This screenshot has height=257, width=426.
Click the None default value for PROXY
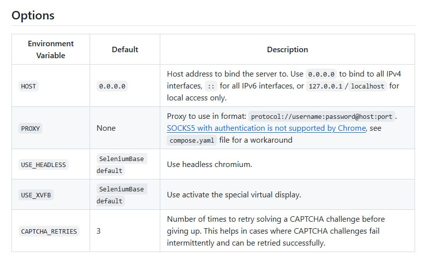106,128
